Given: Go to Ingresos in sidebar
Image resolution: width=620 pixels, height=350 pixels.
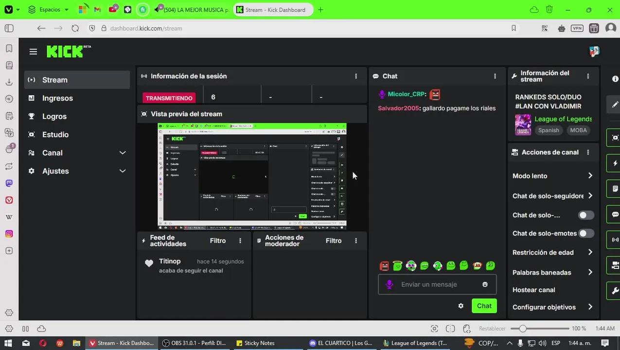Looking at the screenshot, I should click(x=77, y=98).
